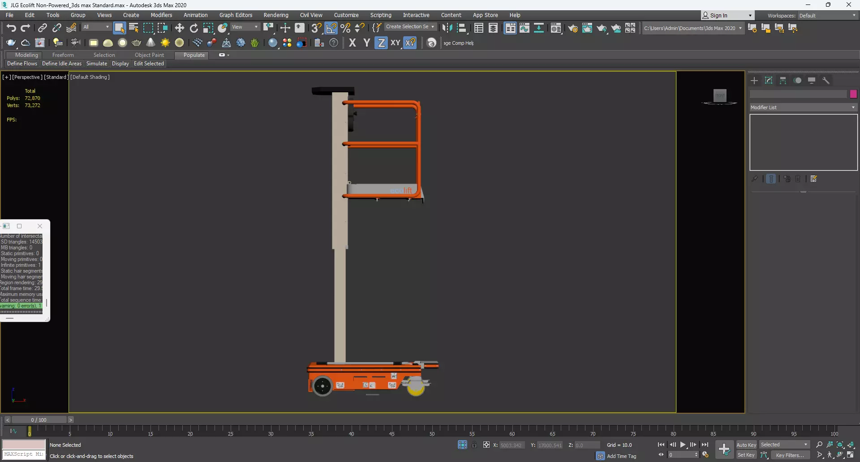The width and height of the screenshot is (860, 462).
Task: Open Select by Name dialog
Action: (133, 28)
